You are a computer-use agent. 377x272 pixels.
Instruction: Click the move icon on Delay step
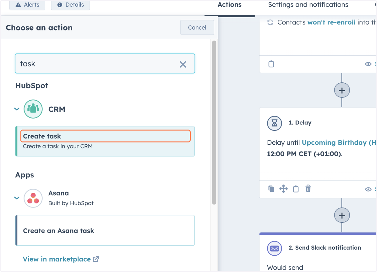coord(283,189)
